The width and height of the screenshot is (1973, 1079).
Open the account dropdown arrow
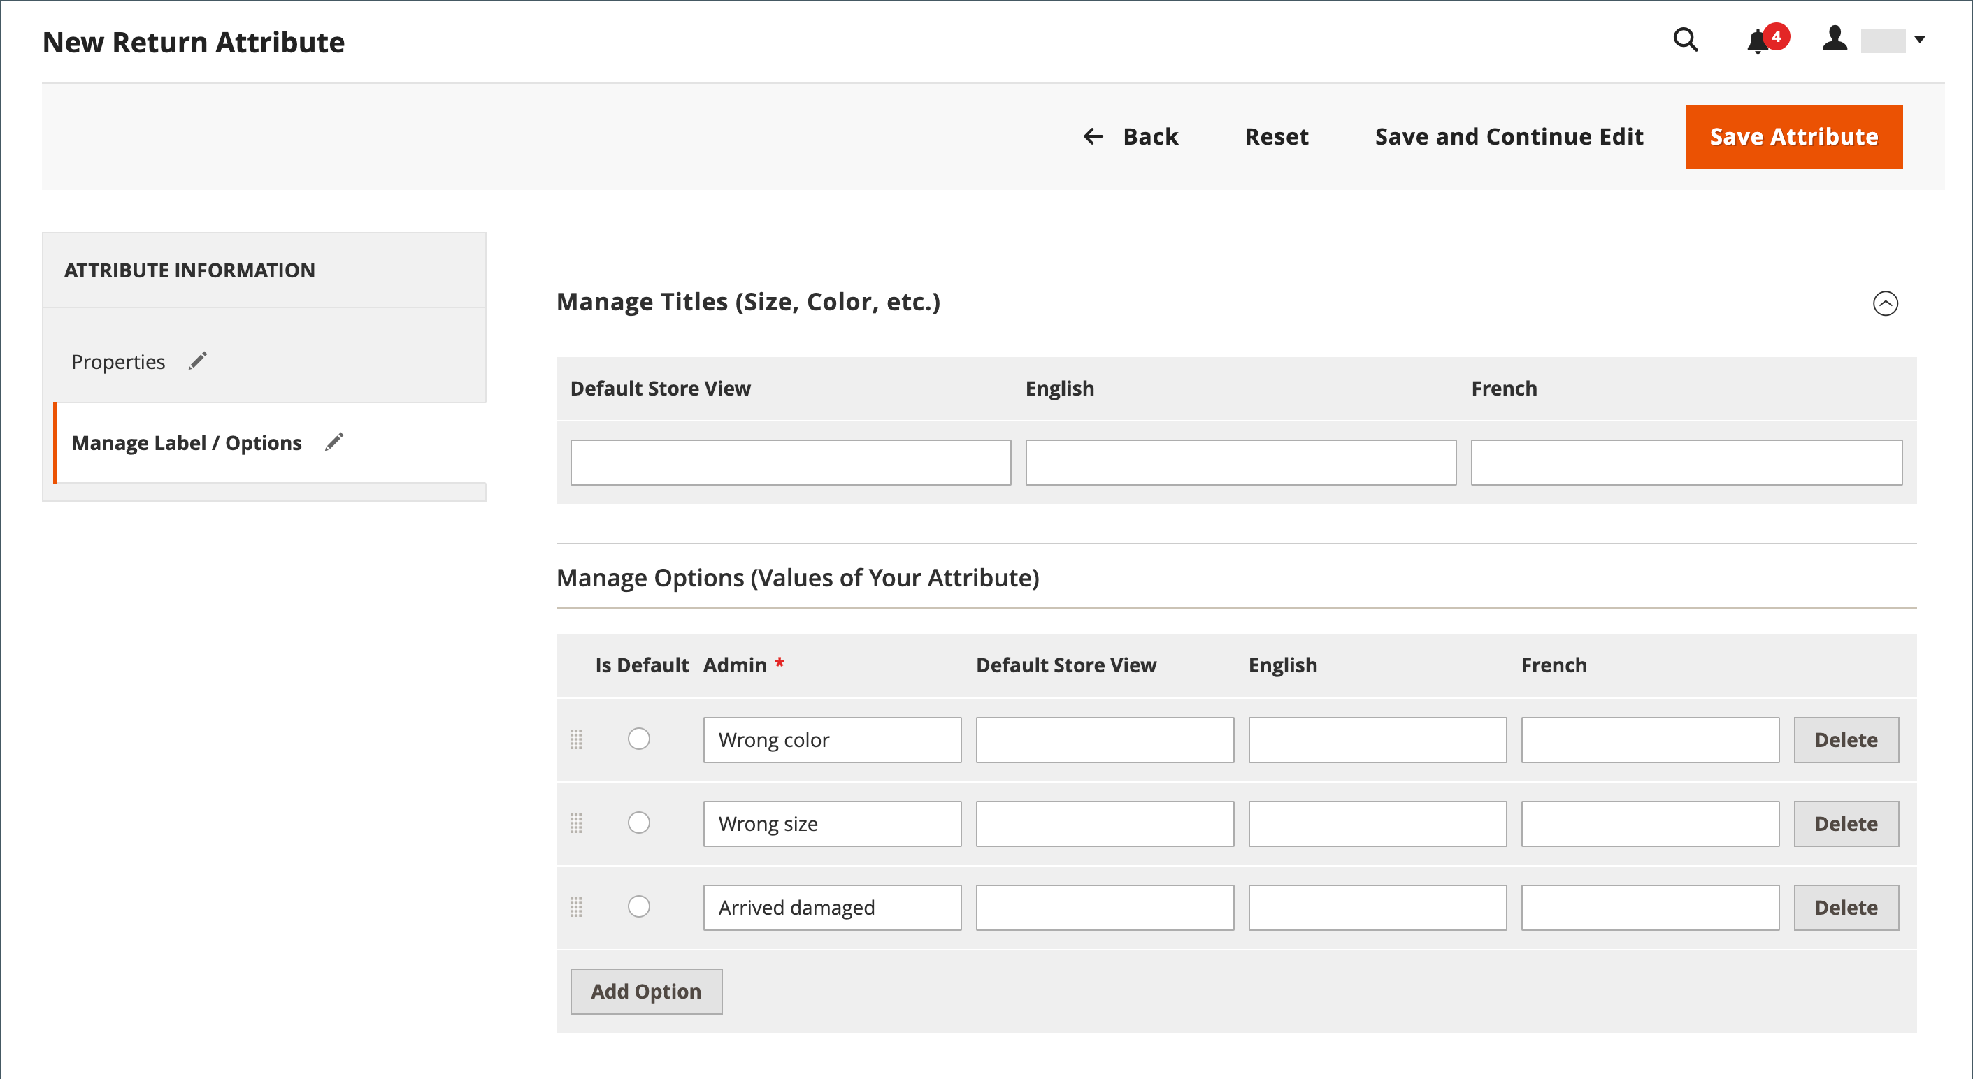(x=1921, y=41)
